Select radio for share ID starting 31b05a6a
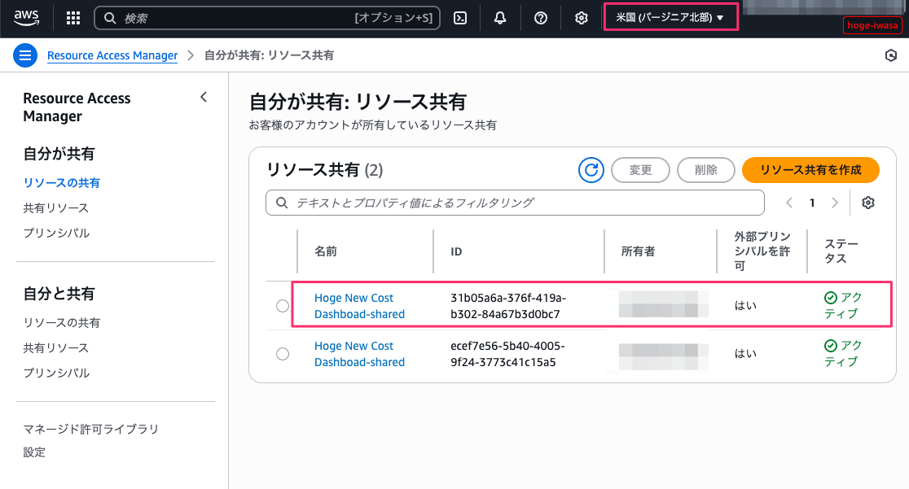Viewport: 909px width, 489px height. click(283, 306)
